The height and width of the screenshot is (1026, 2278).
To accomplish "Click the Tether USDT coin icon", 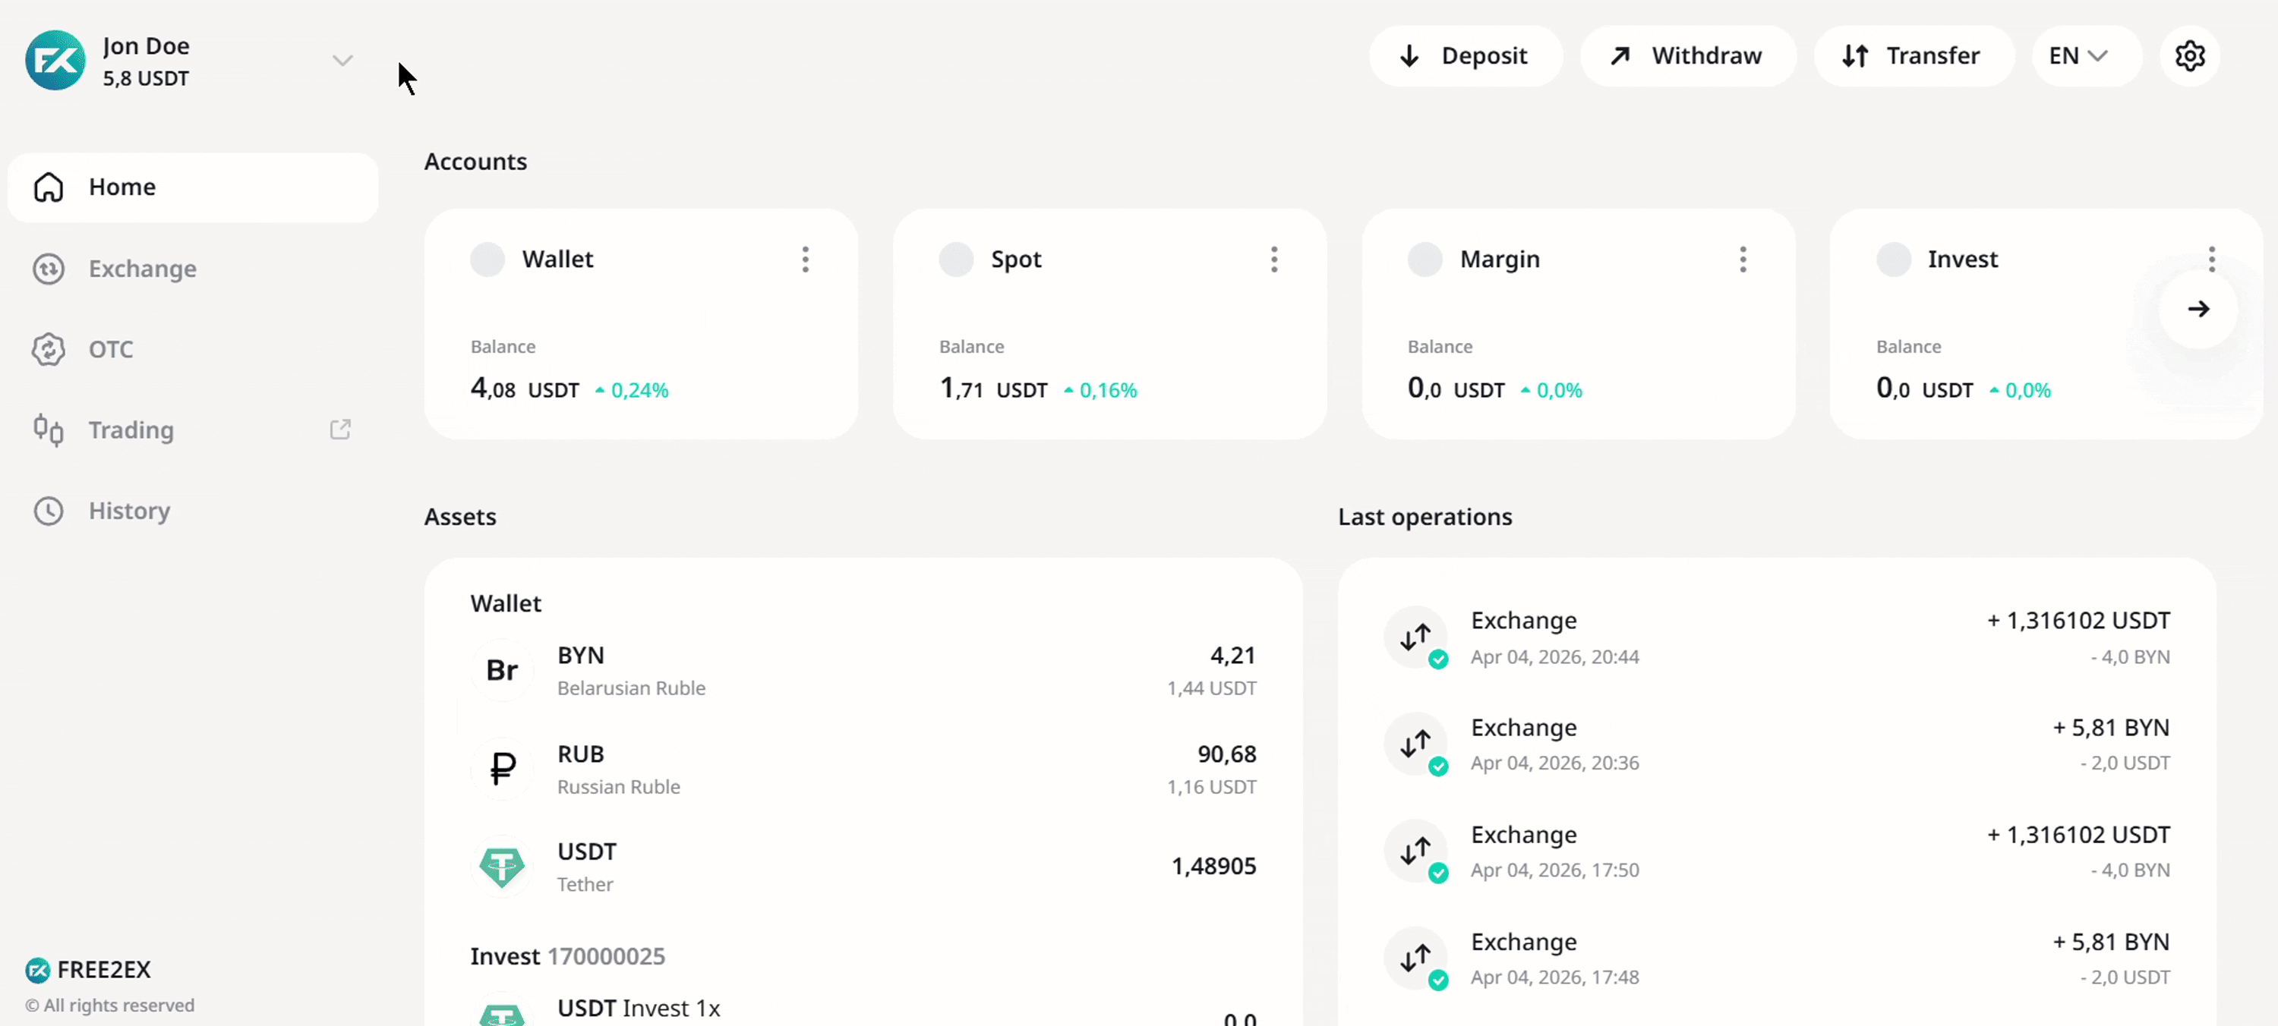I will click(501, 867).
